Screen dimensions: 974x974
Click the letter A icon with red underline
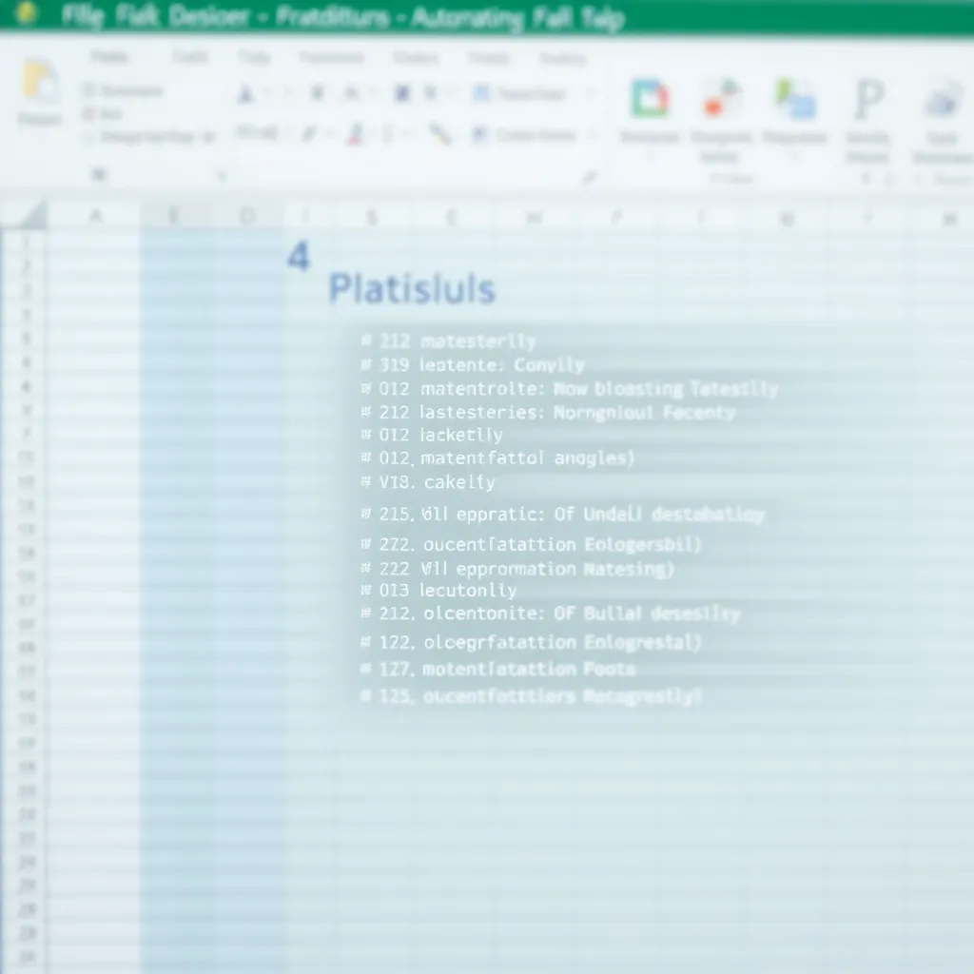click(x=356, y=134)
